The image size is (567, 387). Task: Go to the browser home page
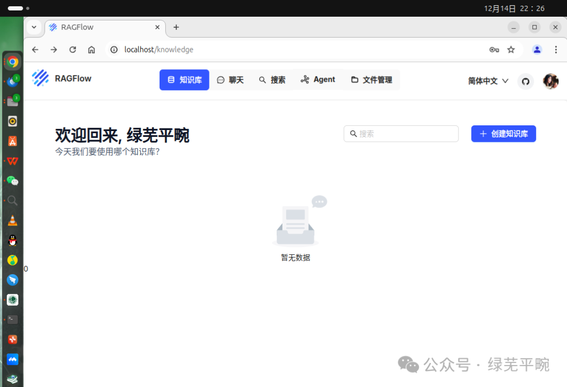[x=91, y=50]
